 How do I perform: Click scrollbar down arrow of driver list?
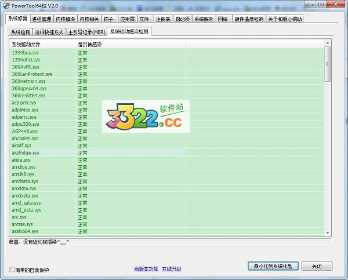328,233
